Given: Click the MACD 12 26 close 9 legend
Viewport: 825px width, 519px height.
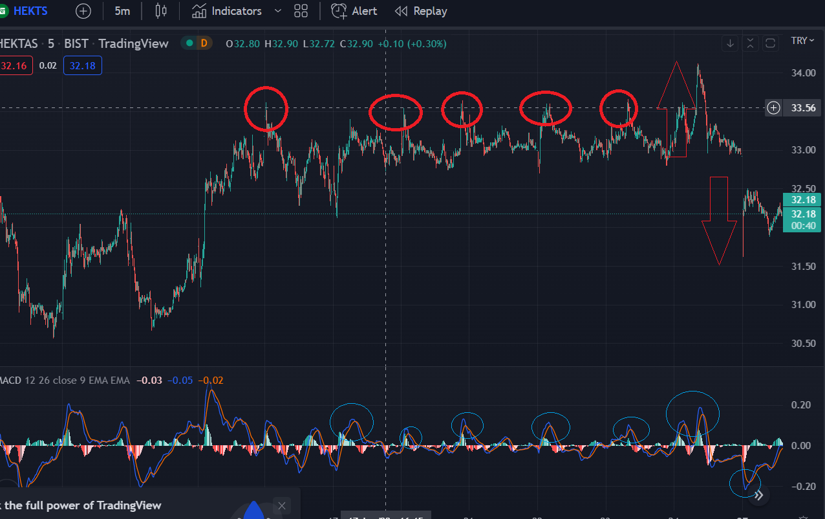Looking at the screenshot, I should click(x=65, y=380).
